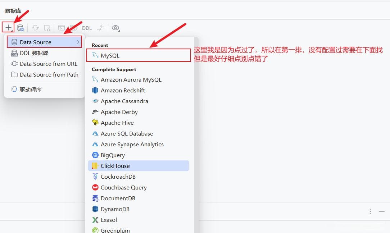The width and height of the screenshot is (390, 233).
Task: Click the DynamoDB icon
Action: pos(95,209)
